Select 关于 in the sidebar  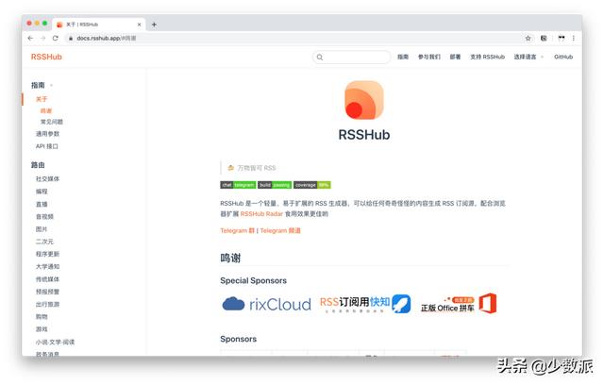42,99
